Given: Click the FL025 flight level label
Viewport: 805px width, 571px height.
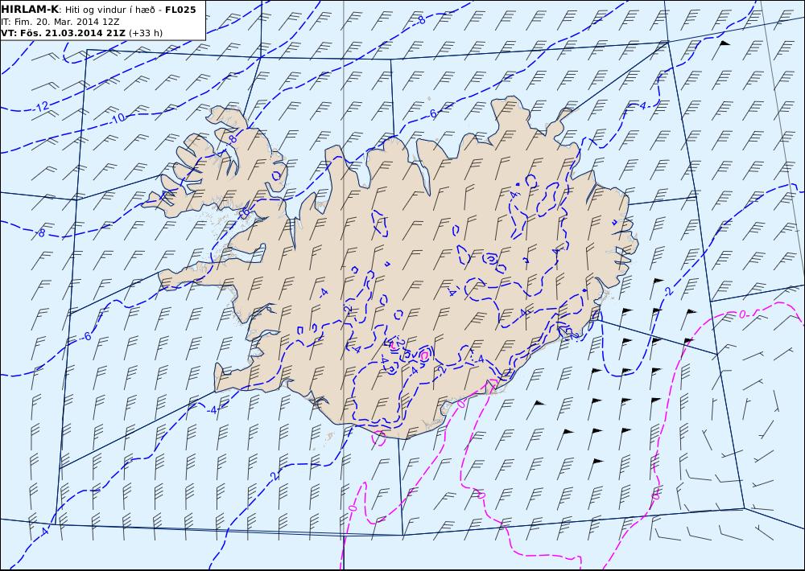Looking at the screenshot, I should (180, 10).
